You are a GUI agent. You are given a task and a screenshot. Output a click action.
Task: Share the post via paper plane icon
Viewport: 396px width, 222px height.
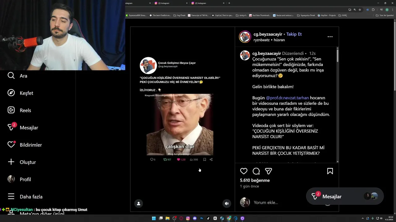point(269,171)
